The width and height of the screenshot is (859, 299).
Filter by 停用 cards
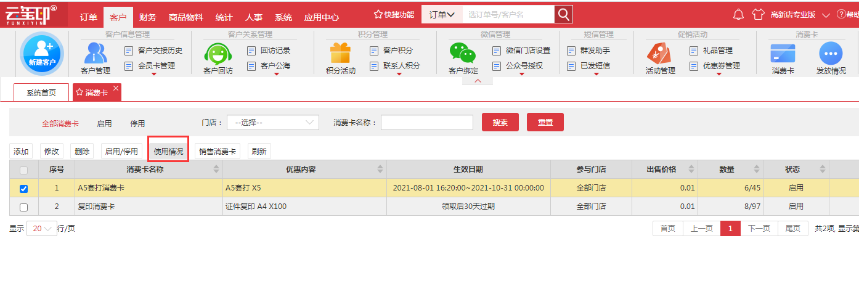click(137, 123)
